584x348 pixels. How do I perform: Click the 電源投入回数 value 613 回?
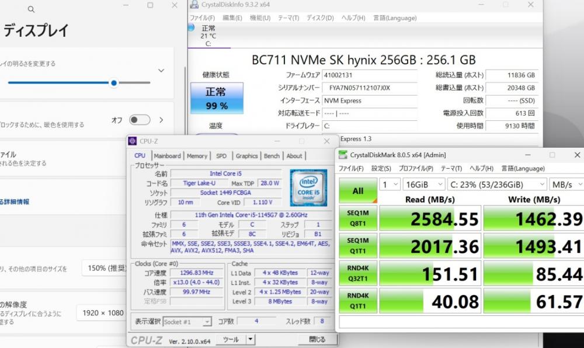pyautogui.click(x=512, y=113)
